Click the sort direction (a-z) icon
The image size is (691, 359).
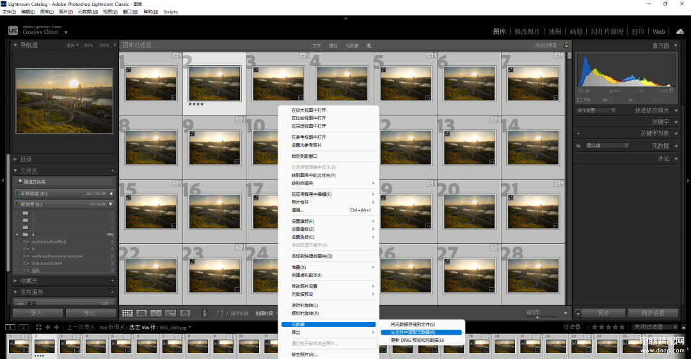tap(221, 313)
